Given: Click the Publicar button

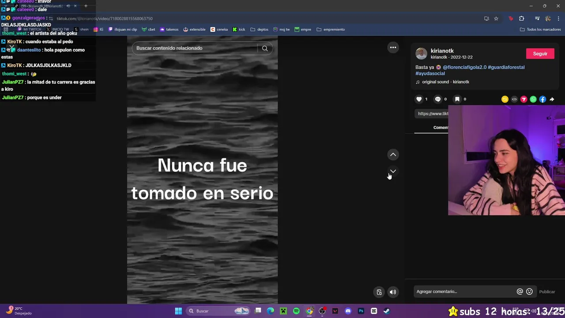Looking at the screenshot, I should coord(547,291).
